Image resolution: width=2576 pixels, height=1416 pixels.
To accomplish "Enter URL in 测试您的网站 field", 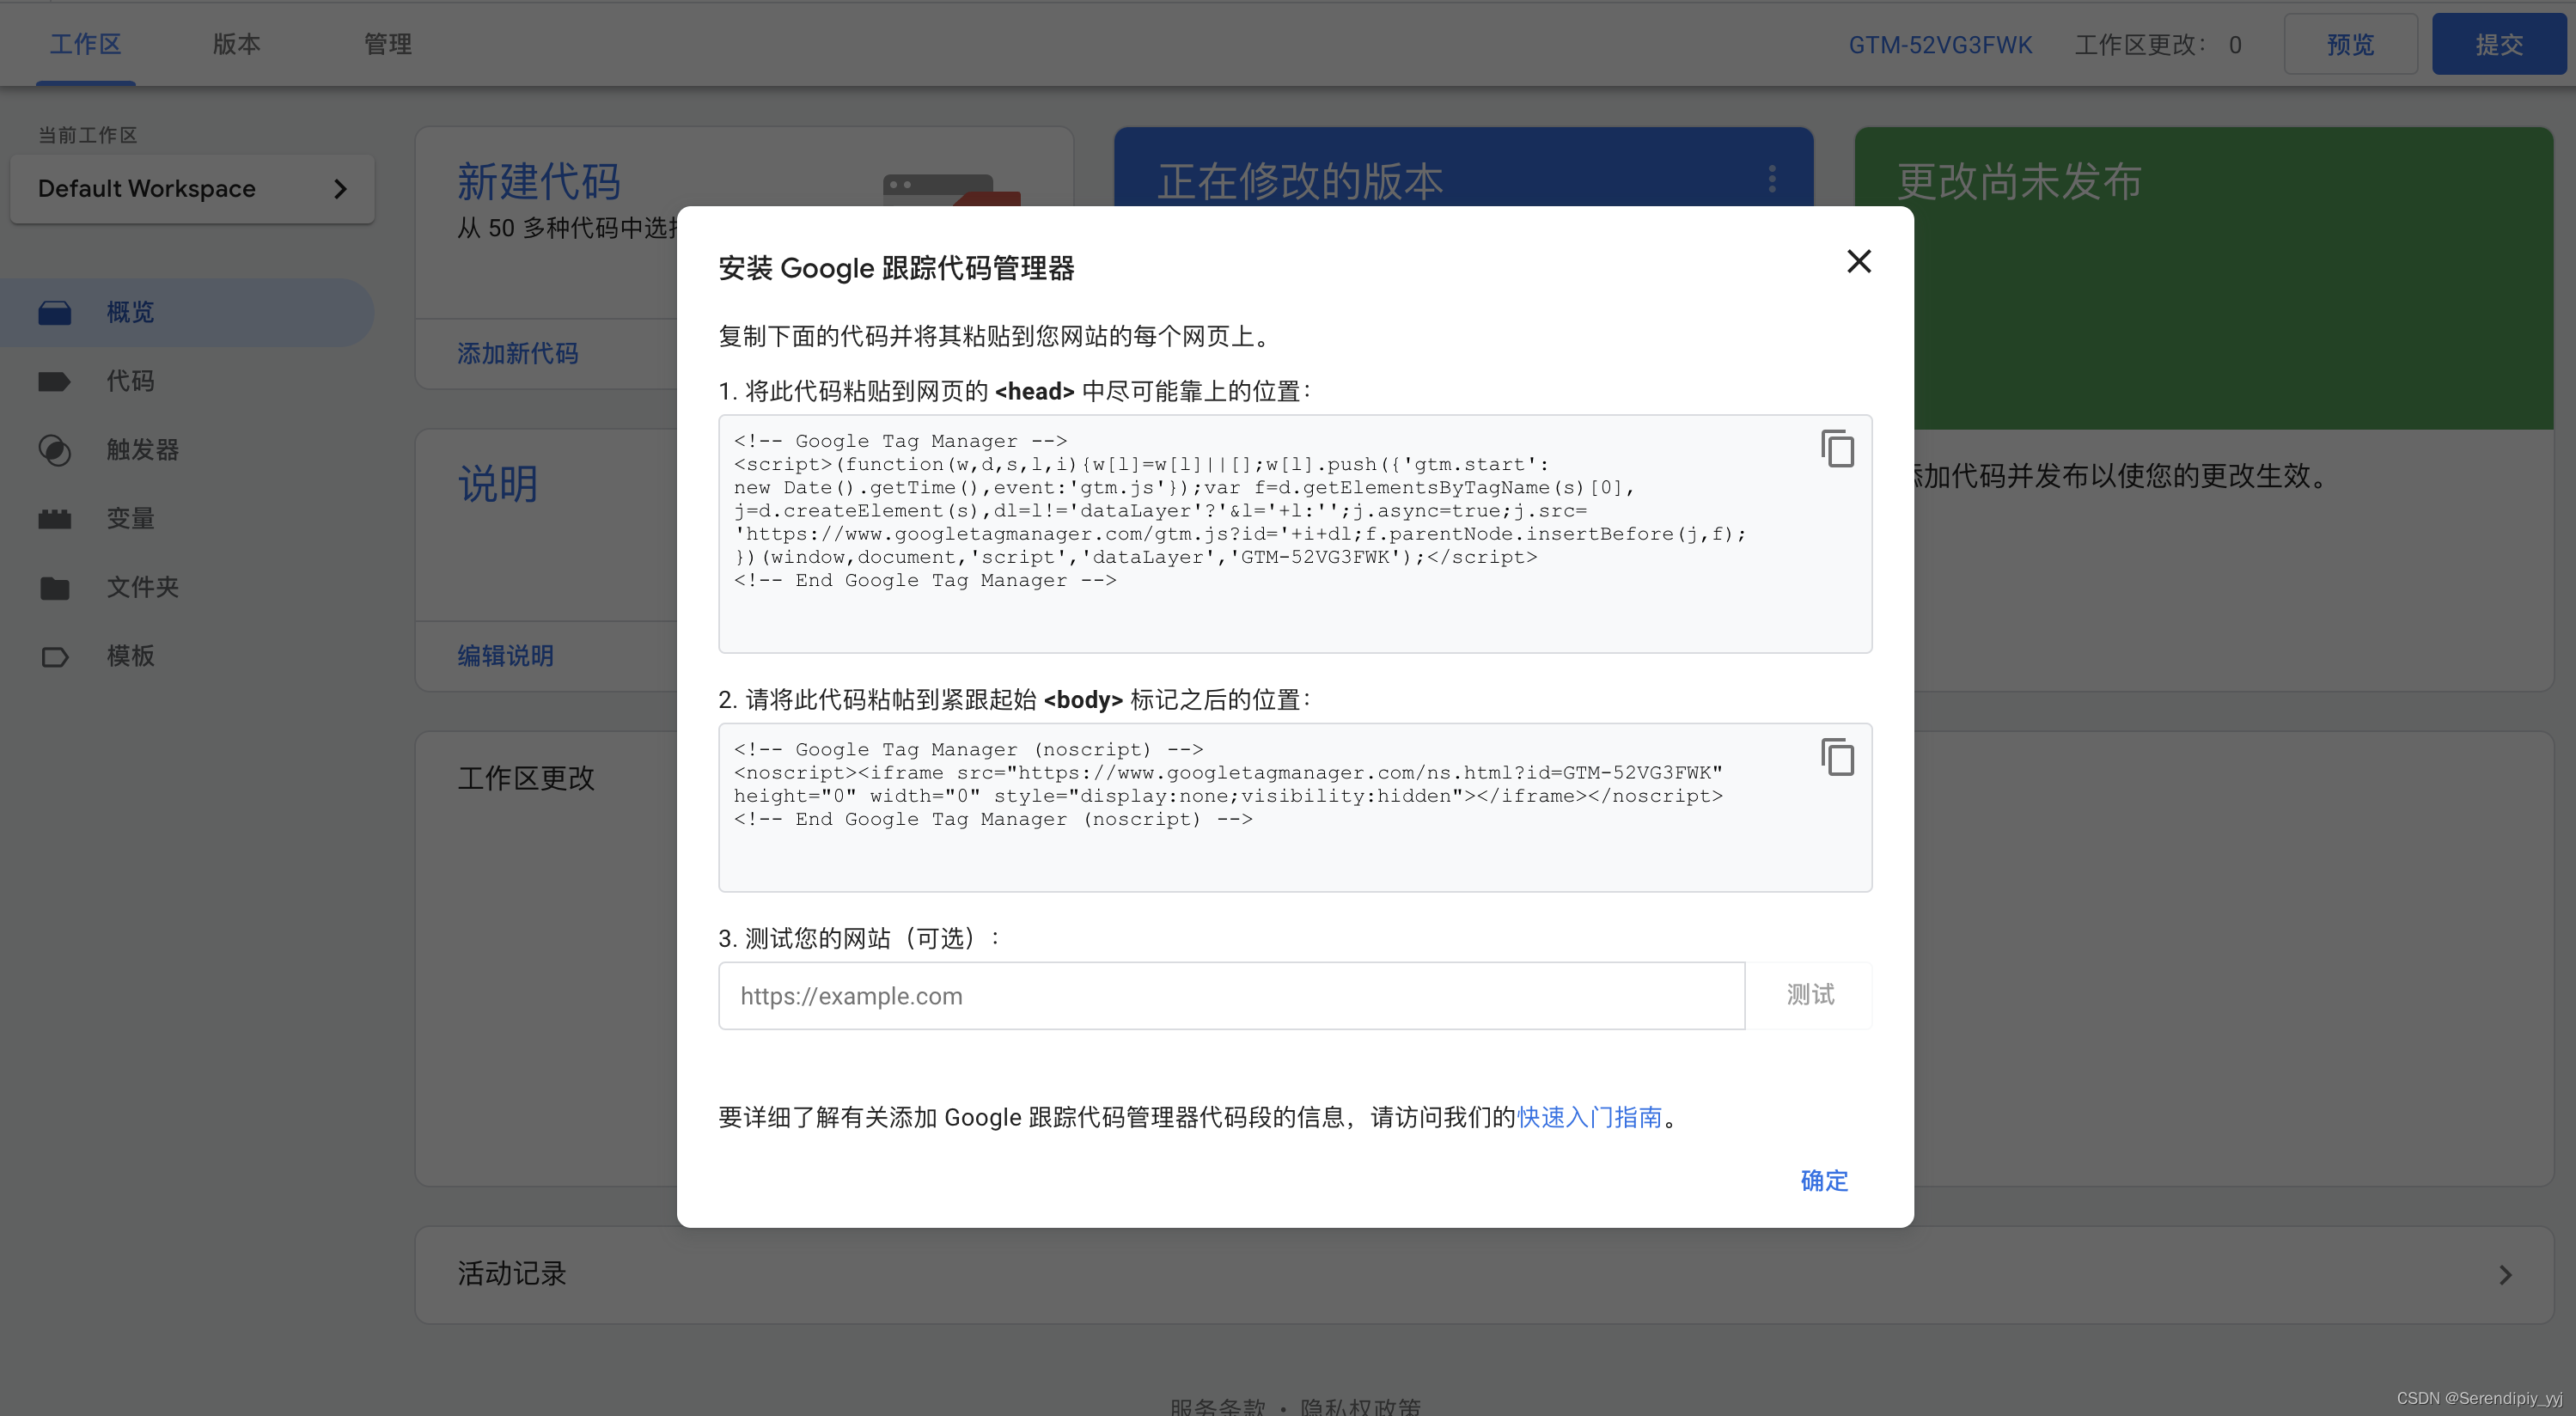I will (x=1230, y=996).
